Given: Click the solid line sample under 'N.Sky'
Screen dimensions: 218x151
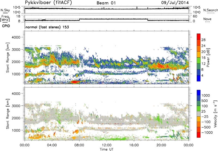Looking at the screenshot, I should coord(5,13).
